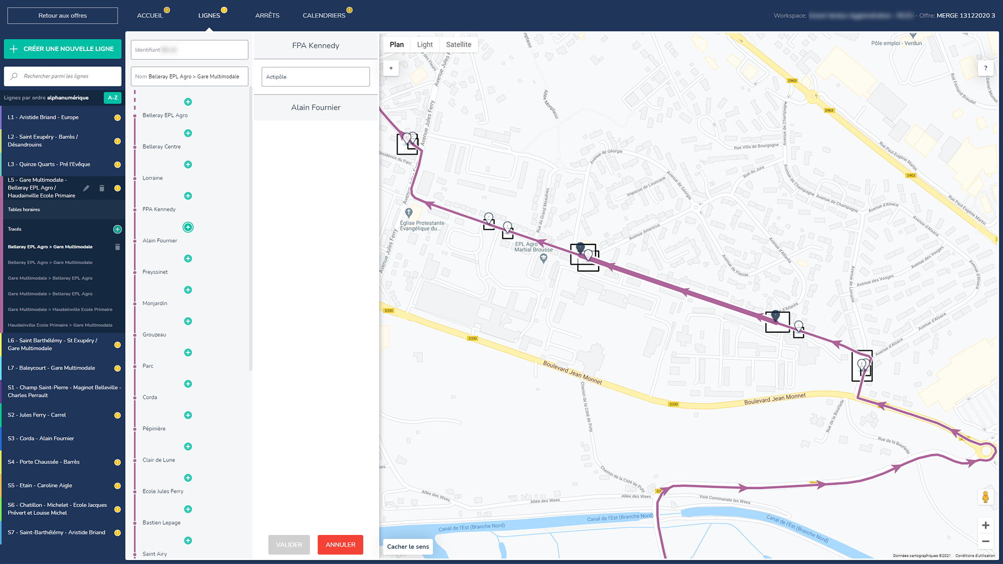Click the plus icon between Freyssinet and Monjardin
This screenshot has height=564, width=1003.
point(188,290)
